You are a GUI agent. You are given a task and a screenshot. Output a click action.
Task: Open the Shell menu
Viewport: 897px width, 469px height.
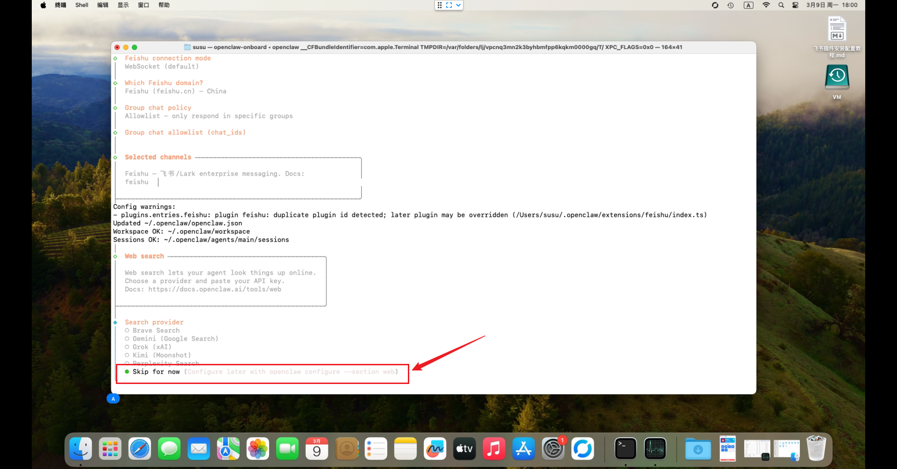coord(82,5)
